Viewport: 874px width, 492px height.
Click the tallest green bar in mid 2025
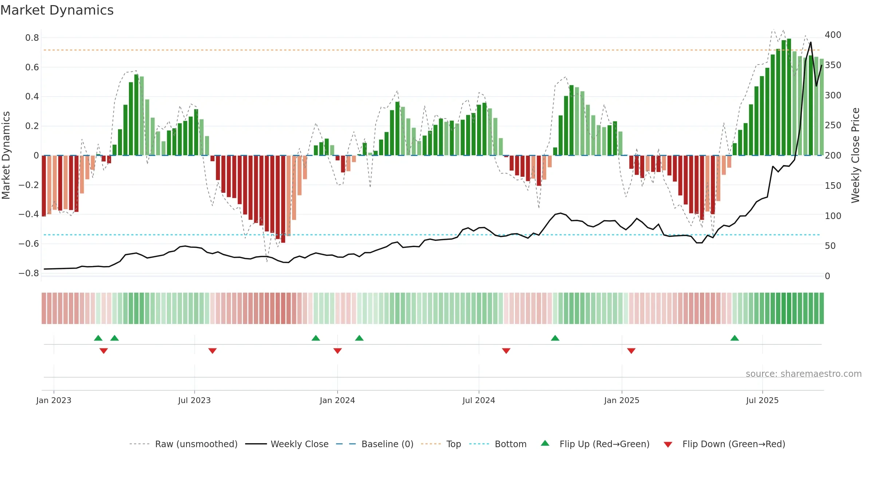(789, 97)
